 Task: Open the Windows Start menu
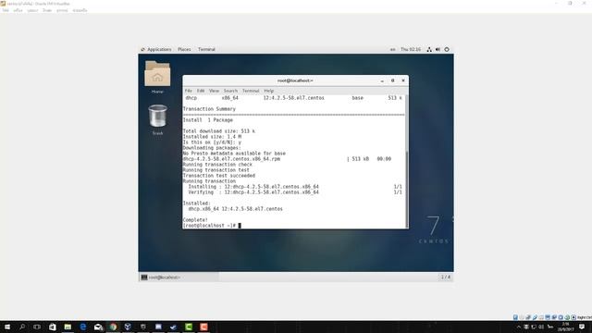click(x=7, y=327)
